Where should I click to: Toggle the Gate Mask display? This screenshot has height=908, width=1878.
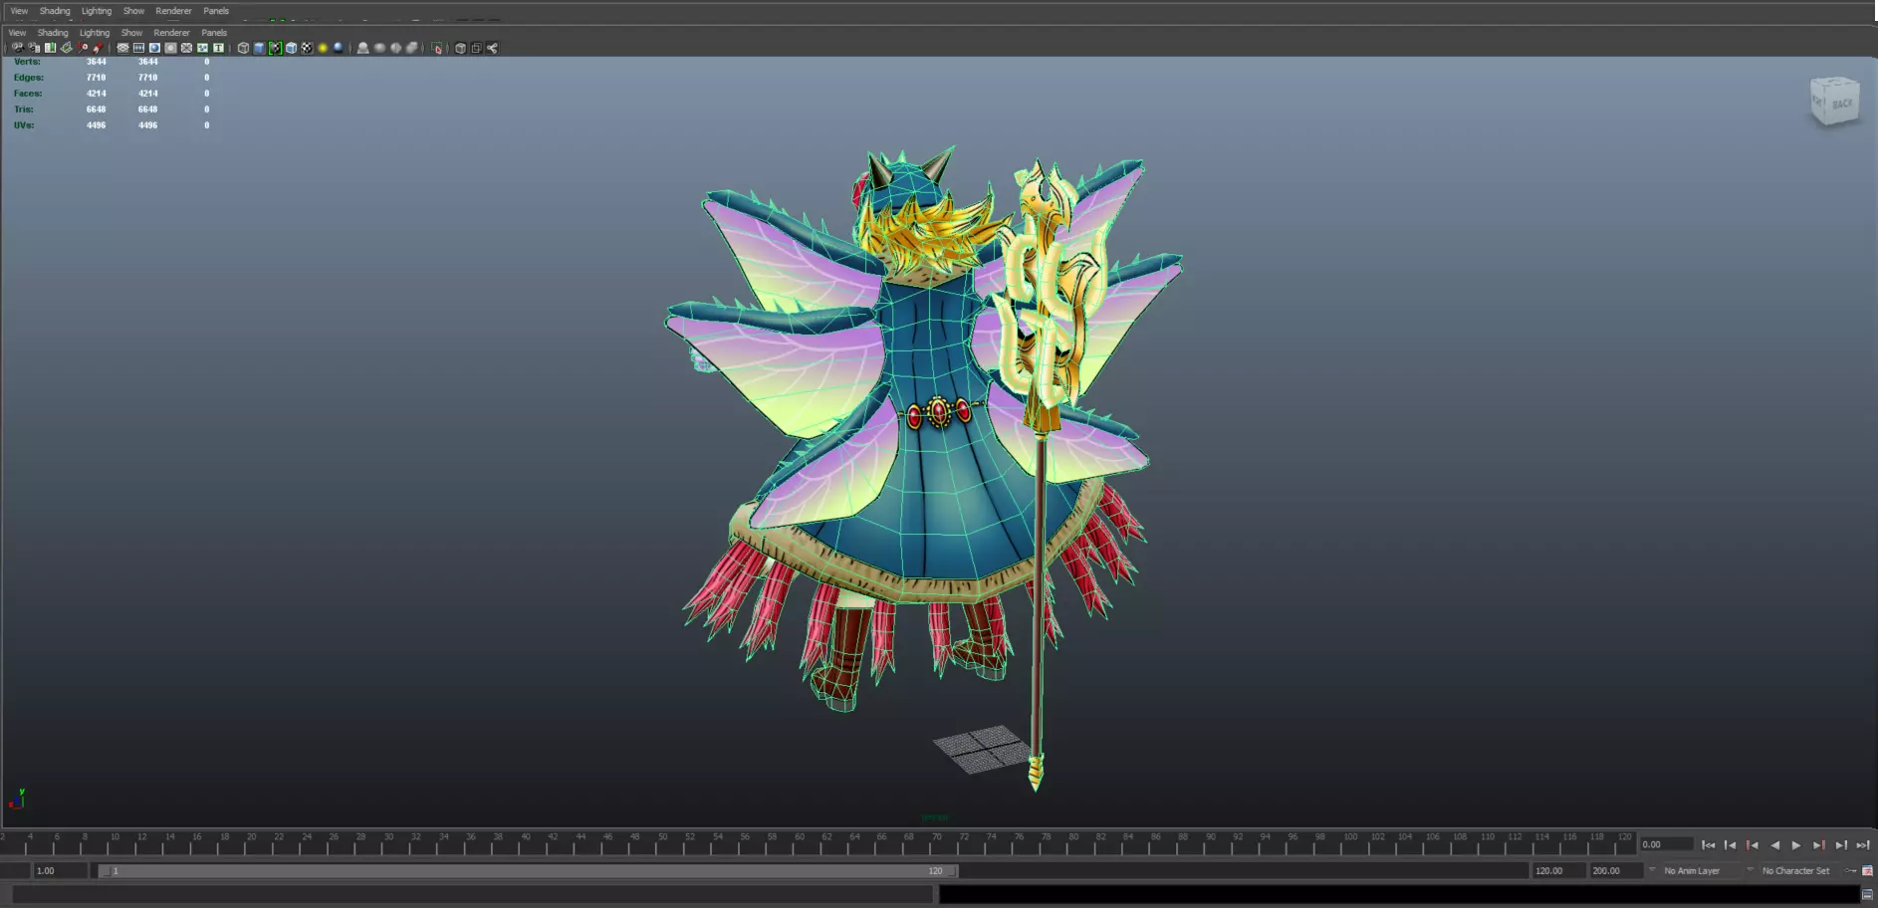click(170, 48)
